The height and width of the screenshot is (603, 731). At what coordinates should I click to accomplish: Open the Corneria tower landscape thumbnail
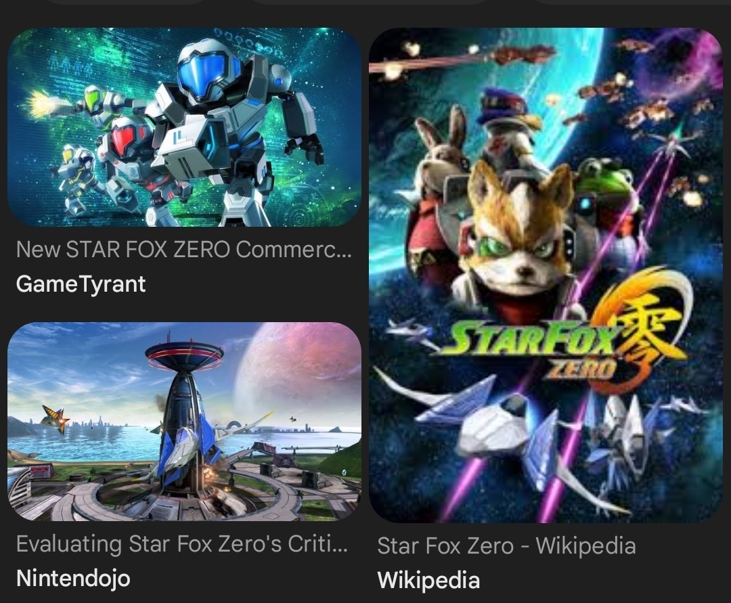[x=185, y=421]
